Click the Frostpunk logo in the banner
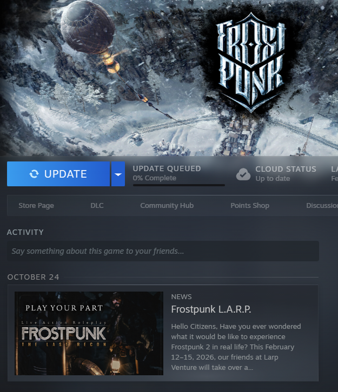 pyautogui.click(x=251, y=63)
